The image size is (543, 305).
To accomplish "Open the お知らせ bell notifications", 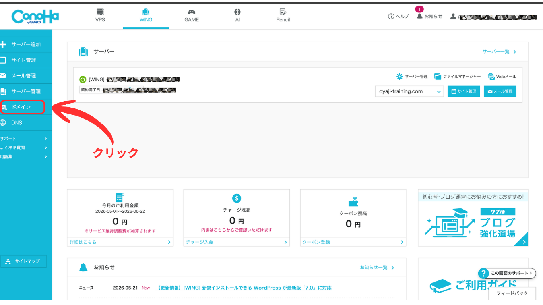I will [x=420, y=16].
